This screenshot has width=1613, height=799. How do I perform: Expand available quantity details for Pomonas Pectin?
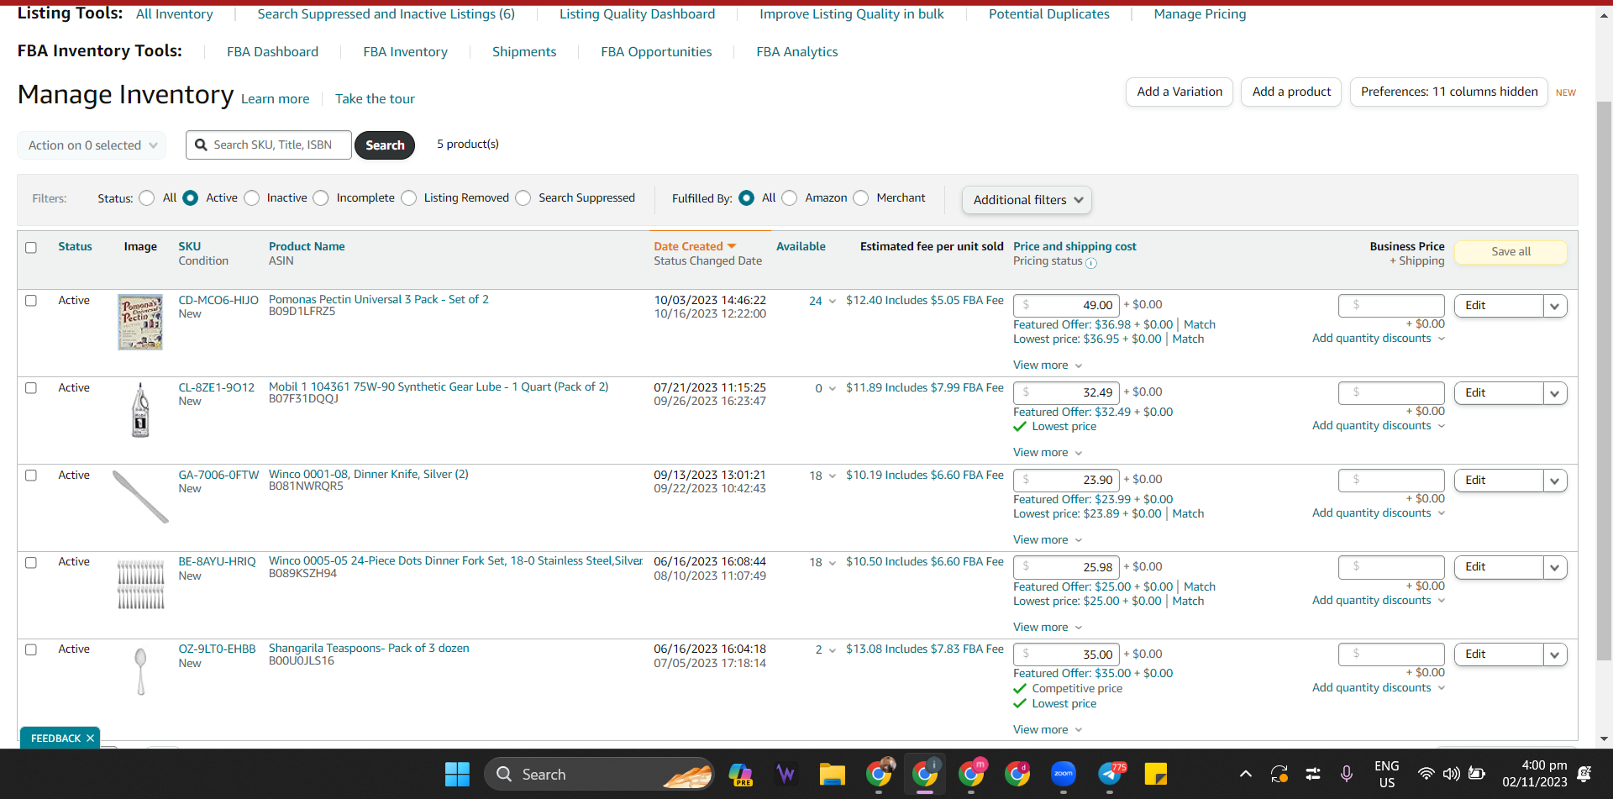(833, 302)
